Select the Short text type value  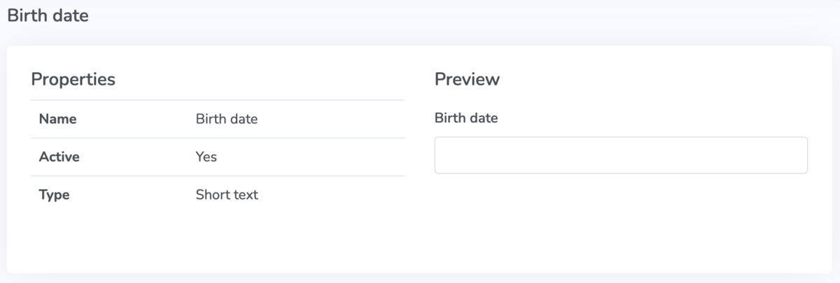click(227, 195)
